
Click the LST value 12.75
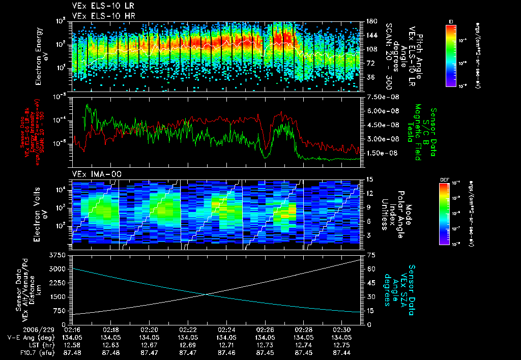342,345
